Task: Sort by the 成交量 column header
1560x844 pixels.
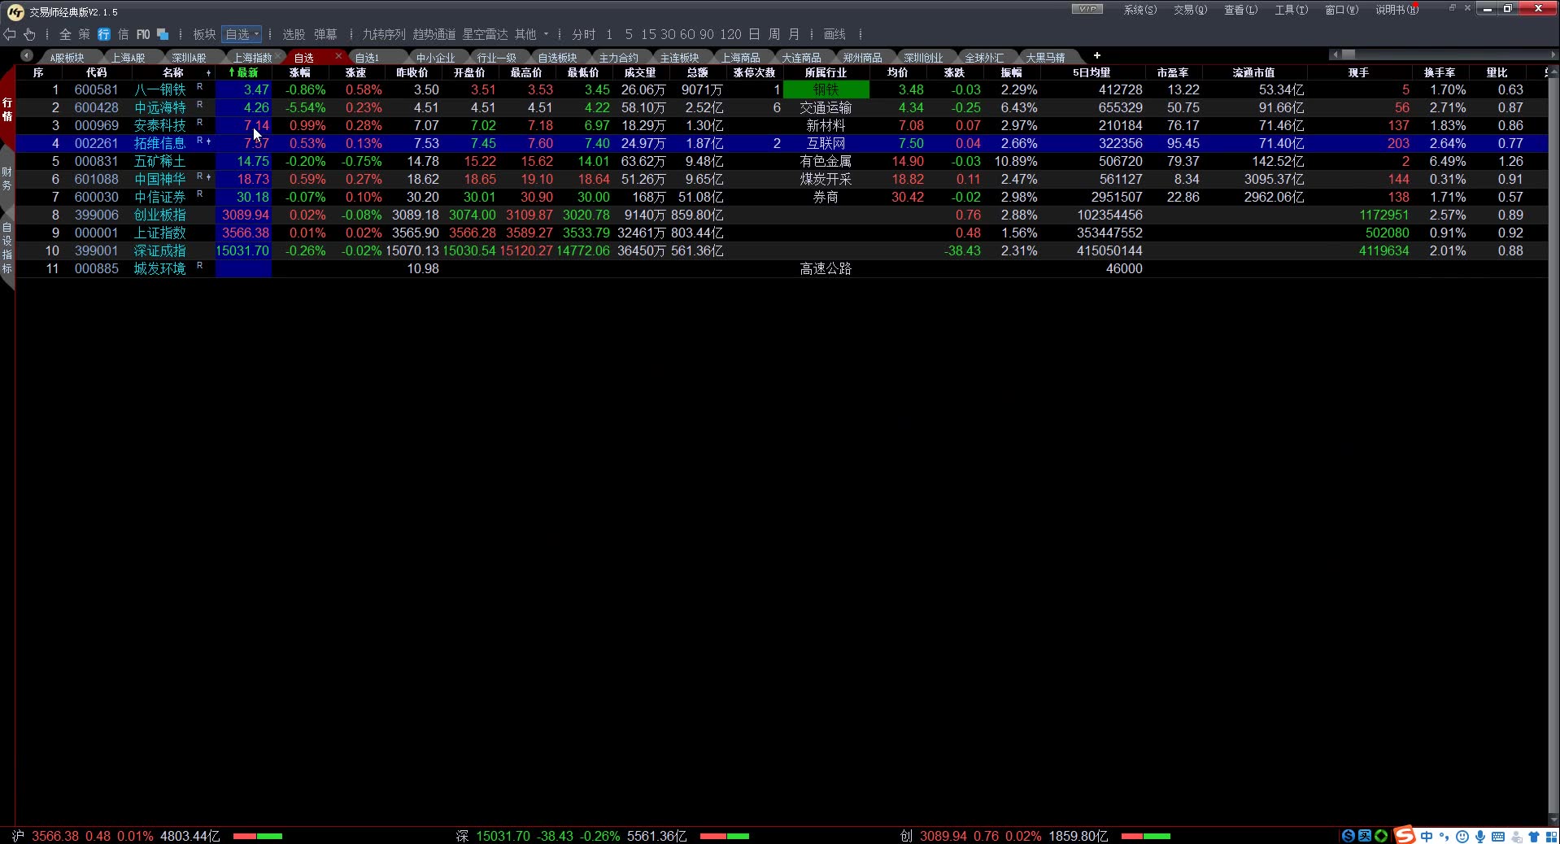Action: click(x=640, y=72)
